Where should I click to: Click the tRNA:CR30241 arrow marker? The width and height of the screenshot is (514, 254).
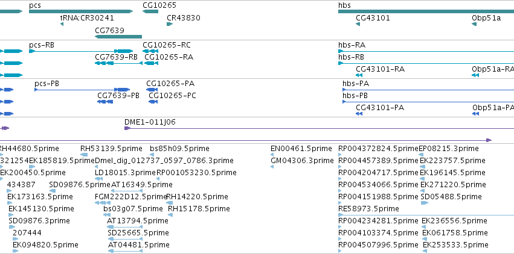[x=62, y=24]
